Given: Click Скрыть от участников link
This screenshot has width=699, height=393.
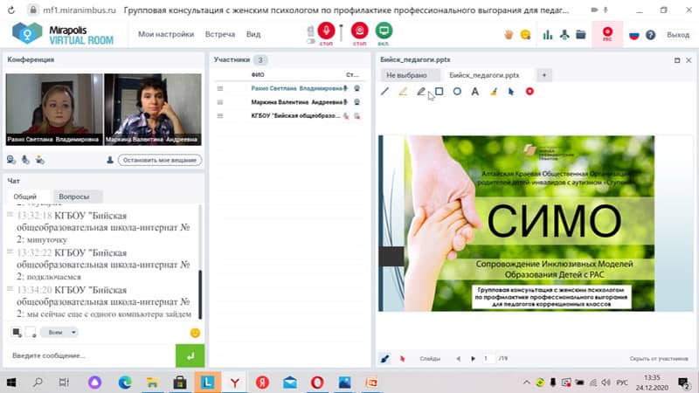Looking at the screenshot, I should pos(659,358).
